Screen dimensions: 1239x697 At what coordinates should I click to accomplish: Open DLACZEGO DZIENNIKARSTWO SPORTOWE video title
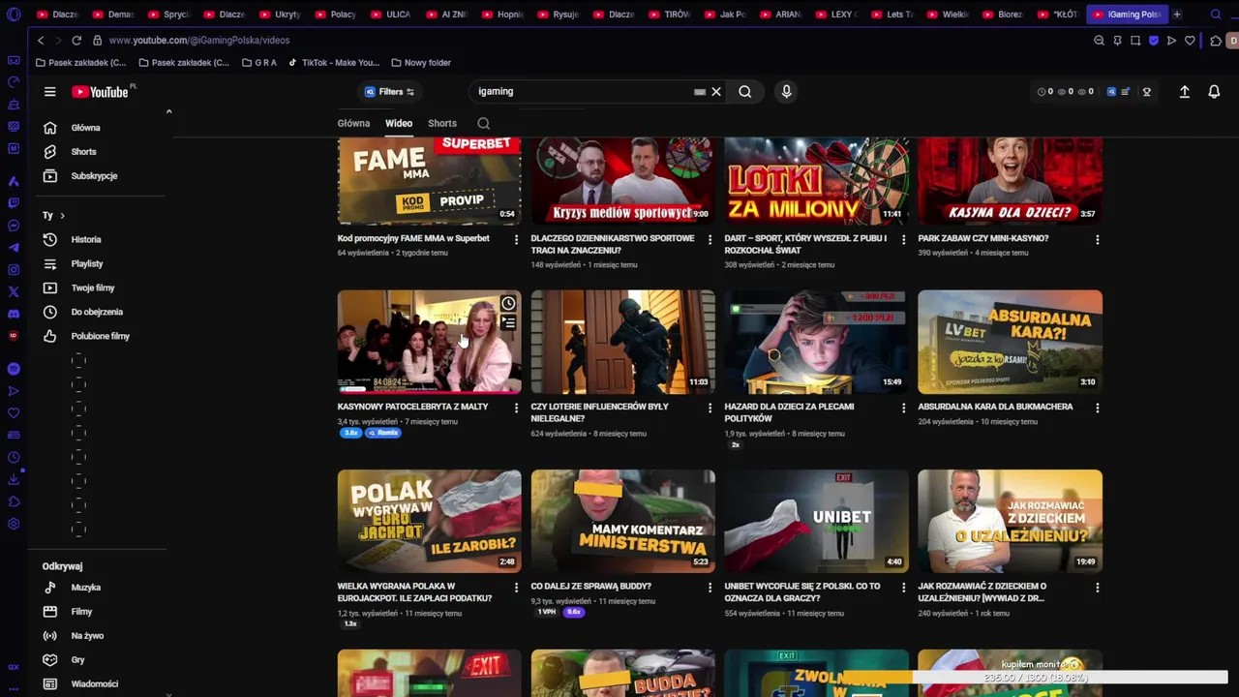tap(613, 244)
